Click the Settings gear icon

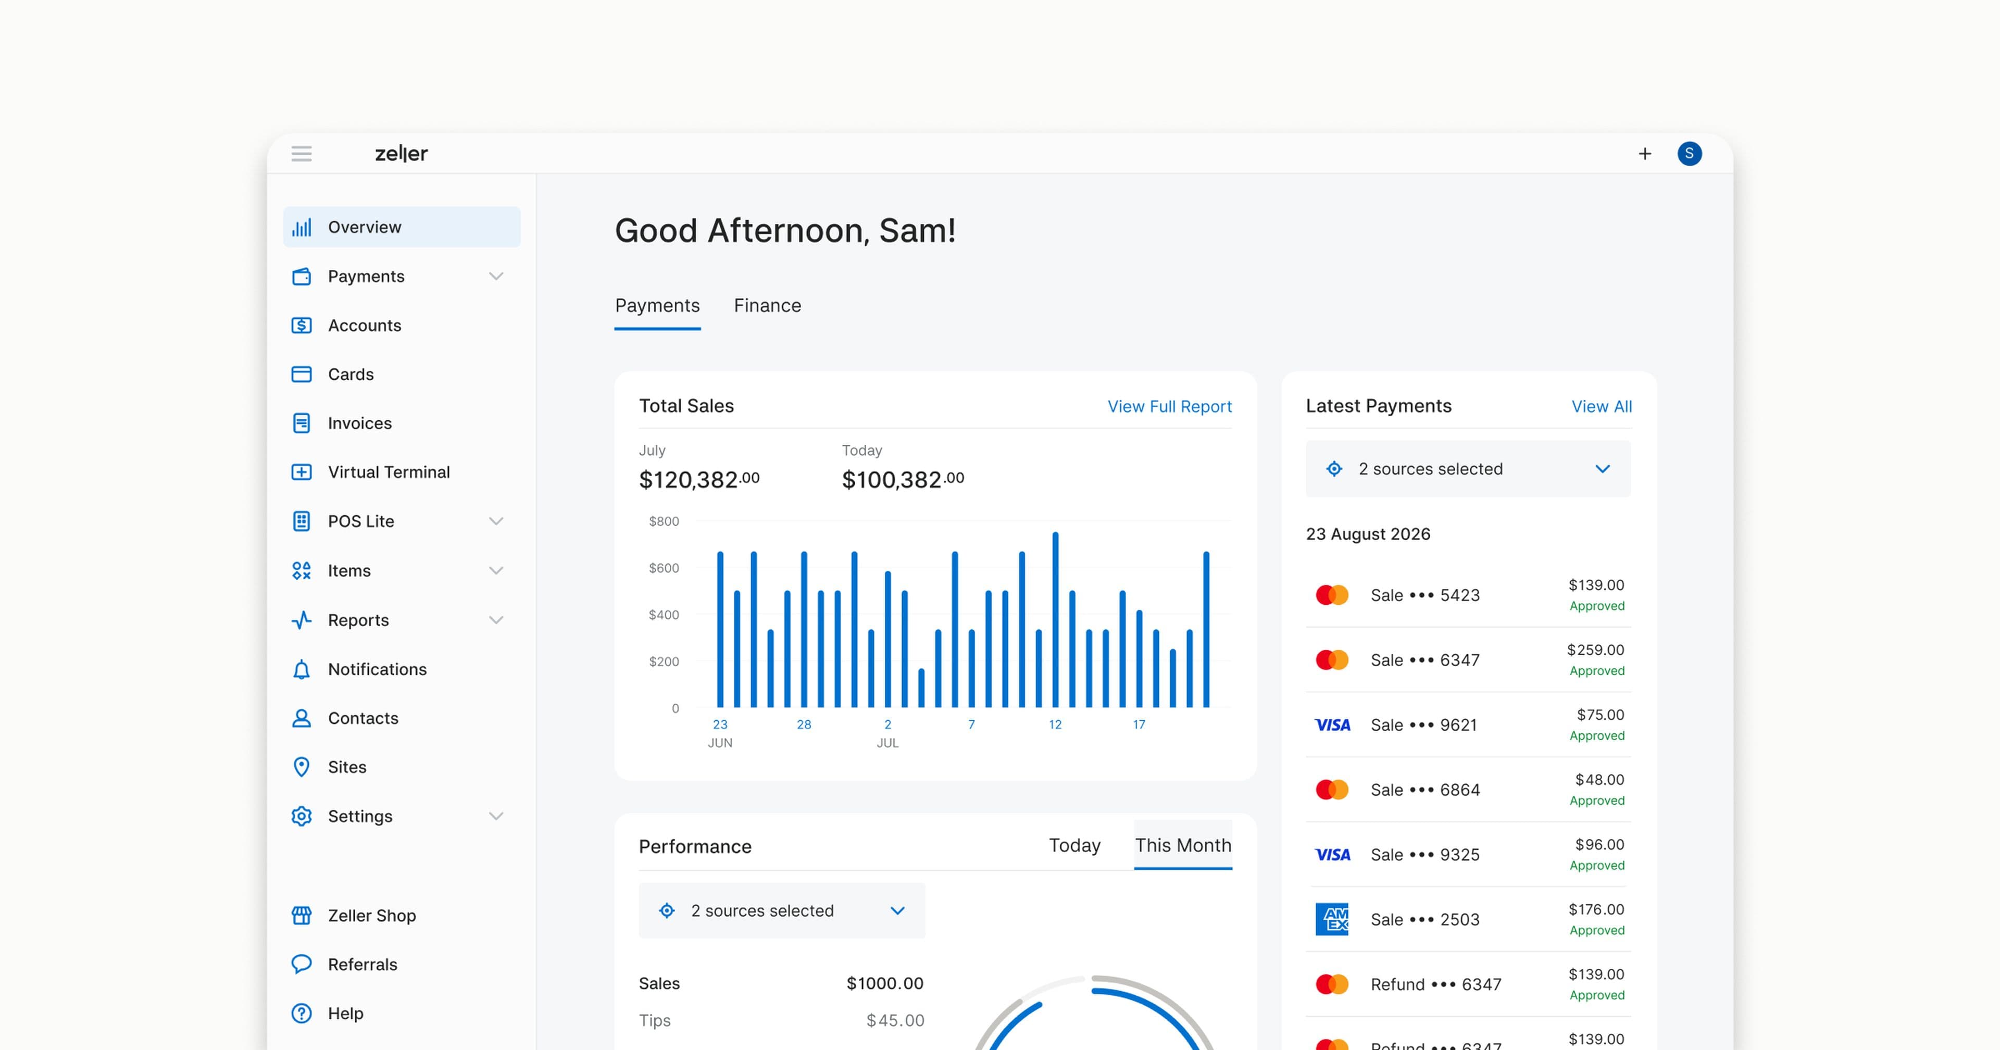tap(301, 816)
